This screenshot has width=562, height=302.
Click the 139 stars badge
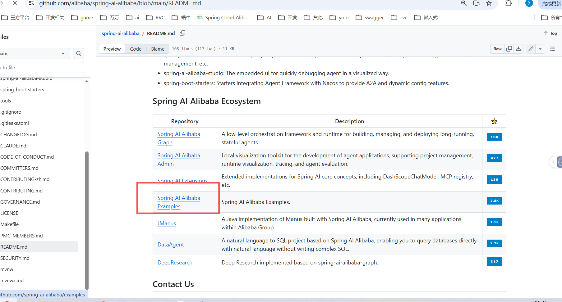(494, 179)
